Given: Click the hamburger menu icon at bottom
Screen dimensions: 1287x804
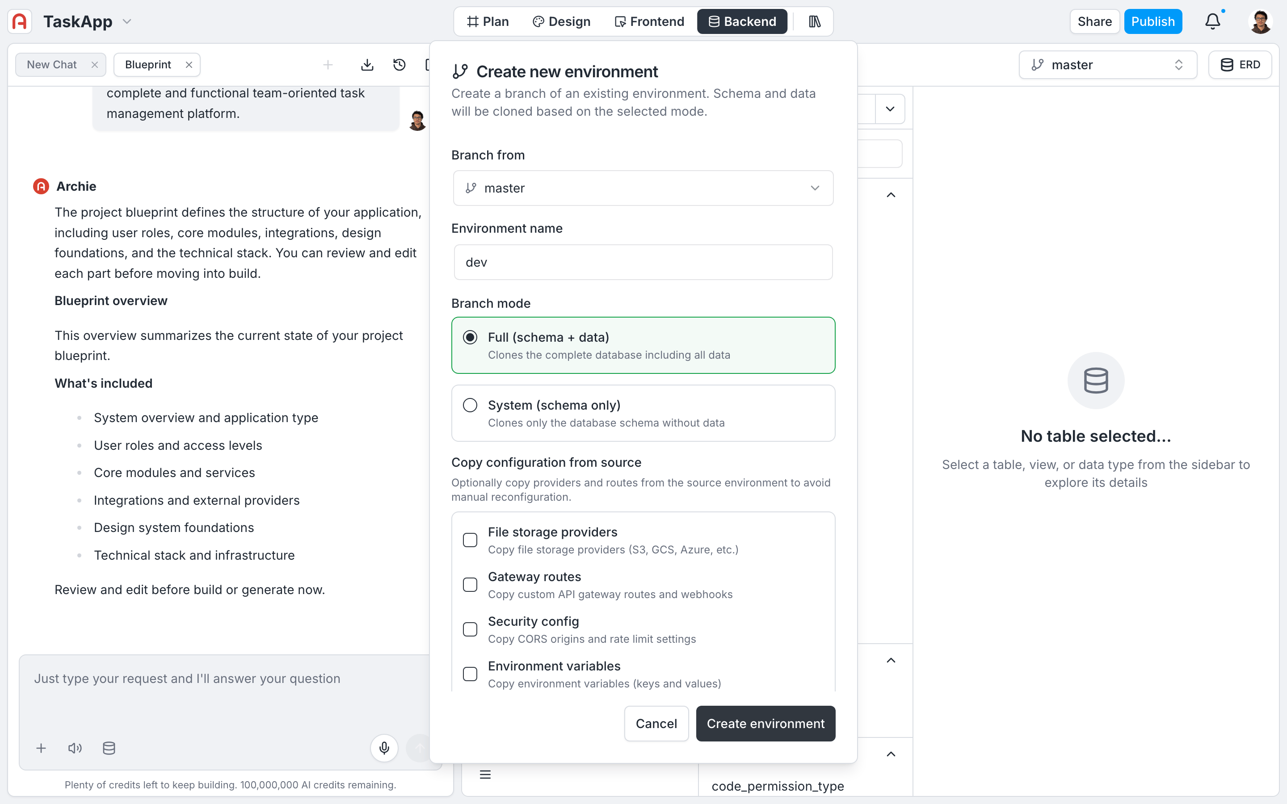Looking at the screenshot, I should coord(485,775).
